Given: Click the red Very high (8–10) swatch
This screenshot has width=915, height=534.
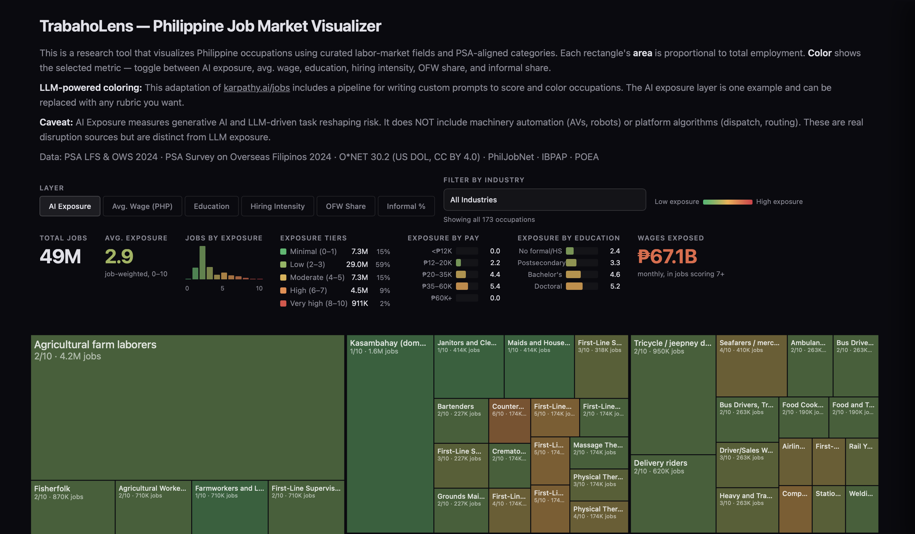Looking at the screenshot, I should (283, 303).
